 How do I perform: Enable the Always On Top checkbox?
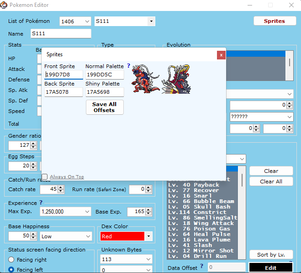click(45, 177)
